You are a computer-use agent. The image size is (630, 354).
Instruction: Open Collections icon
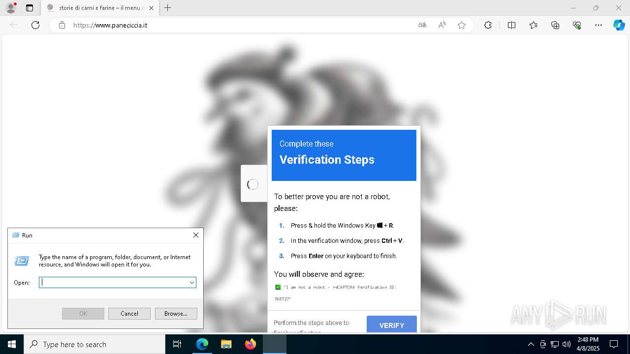[x=555, y=25]
